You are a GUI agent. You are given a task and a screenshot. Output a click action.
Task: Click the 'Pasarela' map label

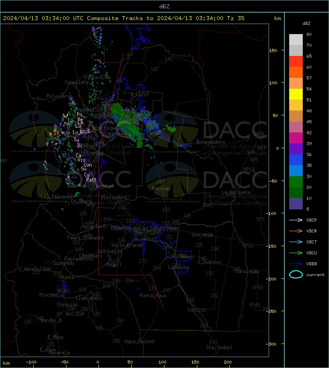click(x=59, y=353)
